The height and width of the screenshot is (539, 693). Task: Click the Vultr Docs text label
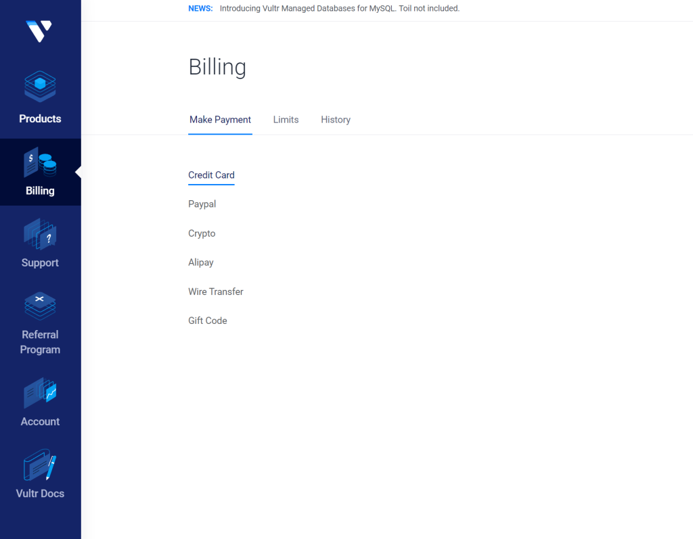pyautogui.click(x=40, y=494)
